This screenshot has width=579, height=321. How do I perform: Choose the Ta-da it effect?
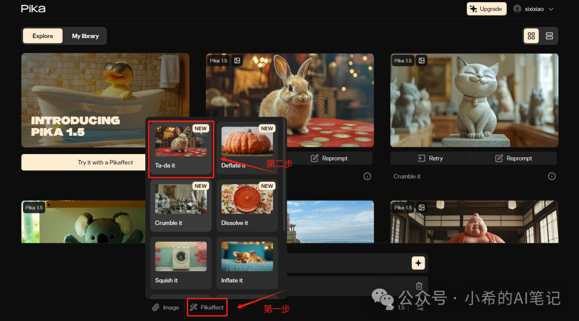tap(181, 149)
